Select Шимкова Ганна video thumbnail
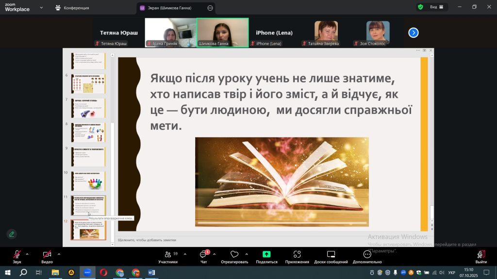 (222, 32)
